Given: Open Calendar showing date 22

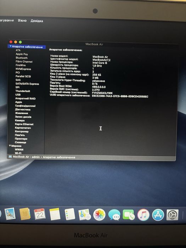Looking at the screenshot, I should coord(40,214).
